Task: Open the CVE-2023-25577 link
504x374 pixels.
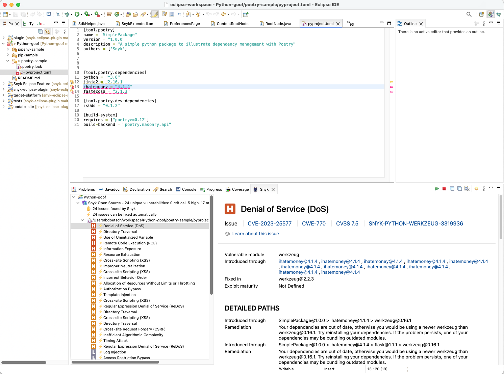Action: 269,223
